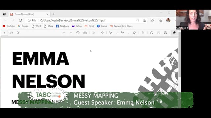Select the Highlight tool
This screenshot has width=211, height=118.
coord(122,33)
